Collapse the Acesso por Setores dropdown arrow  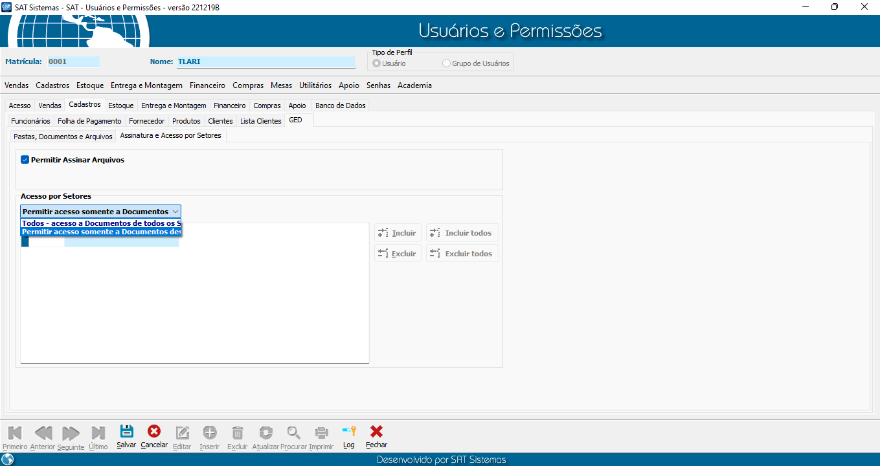click(175, 212)
